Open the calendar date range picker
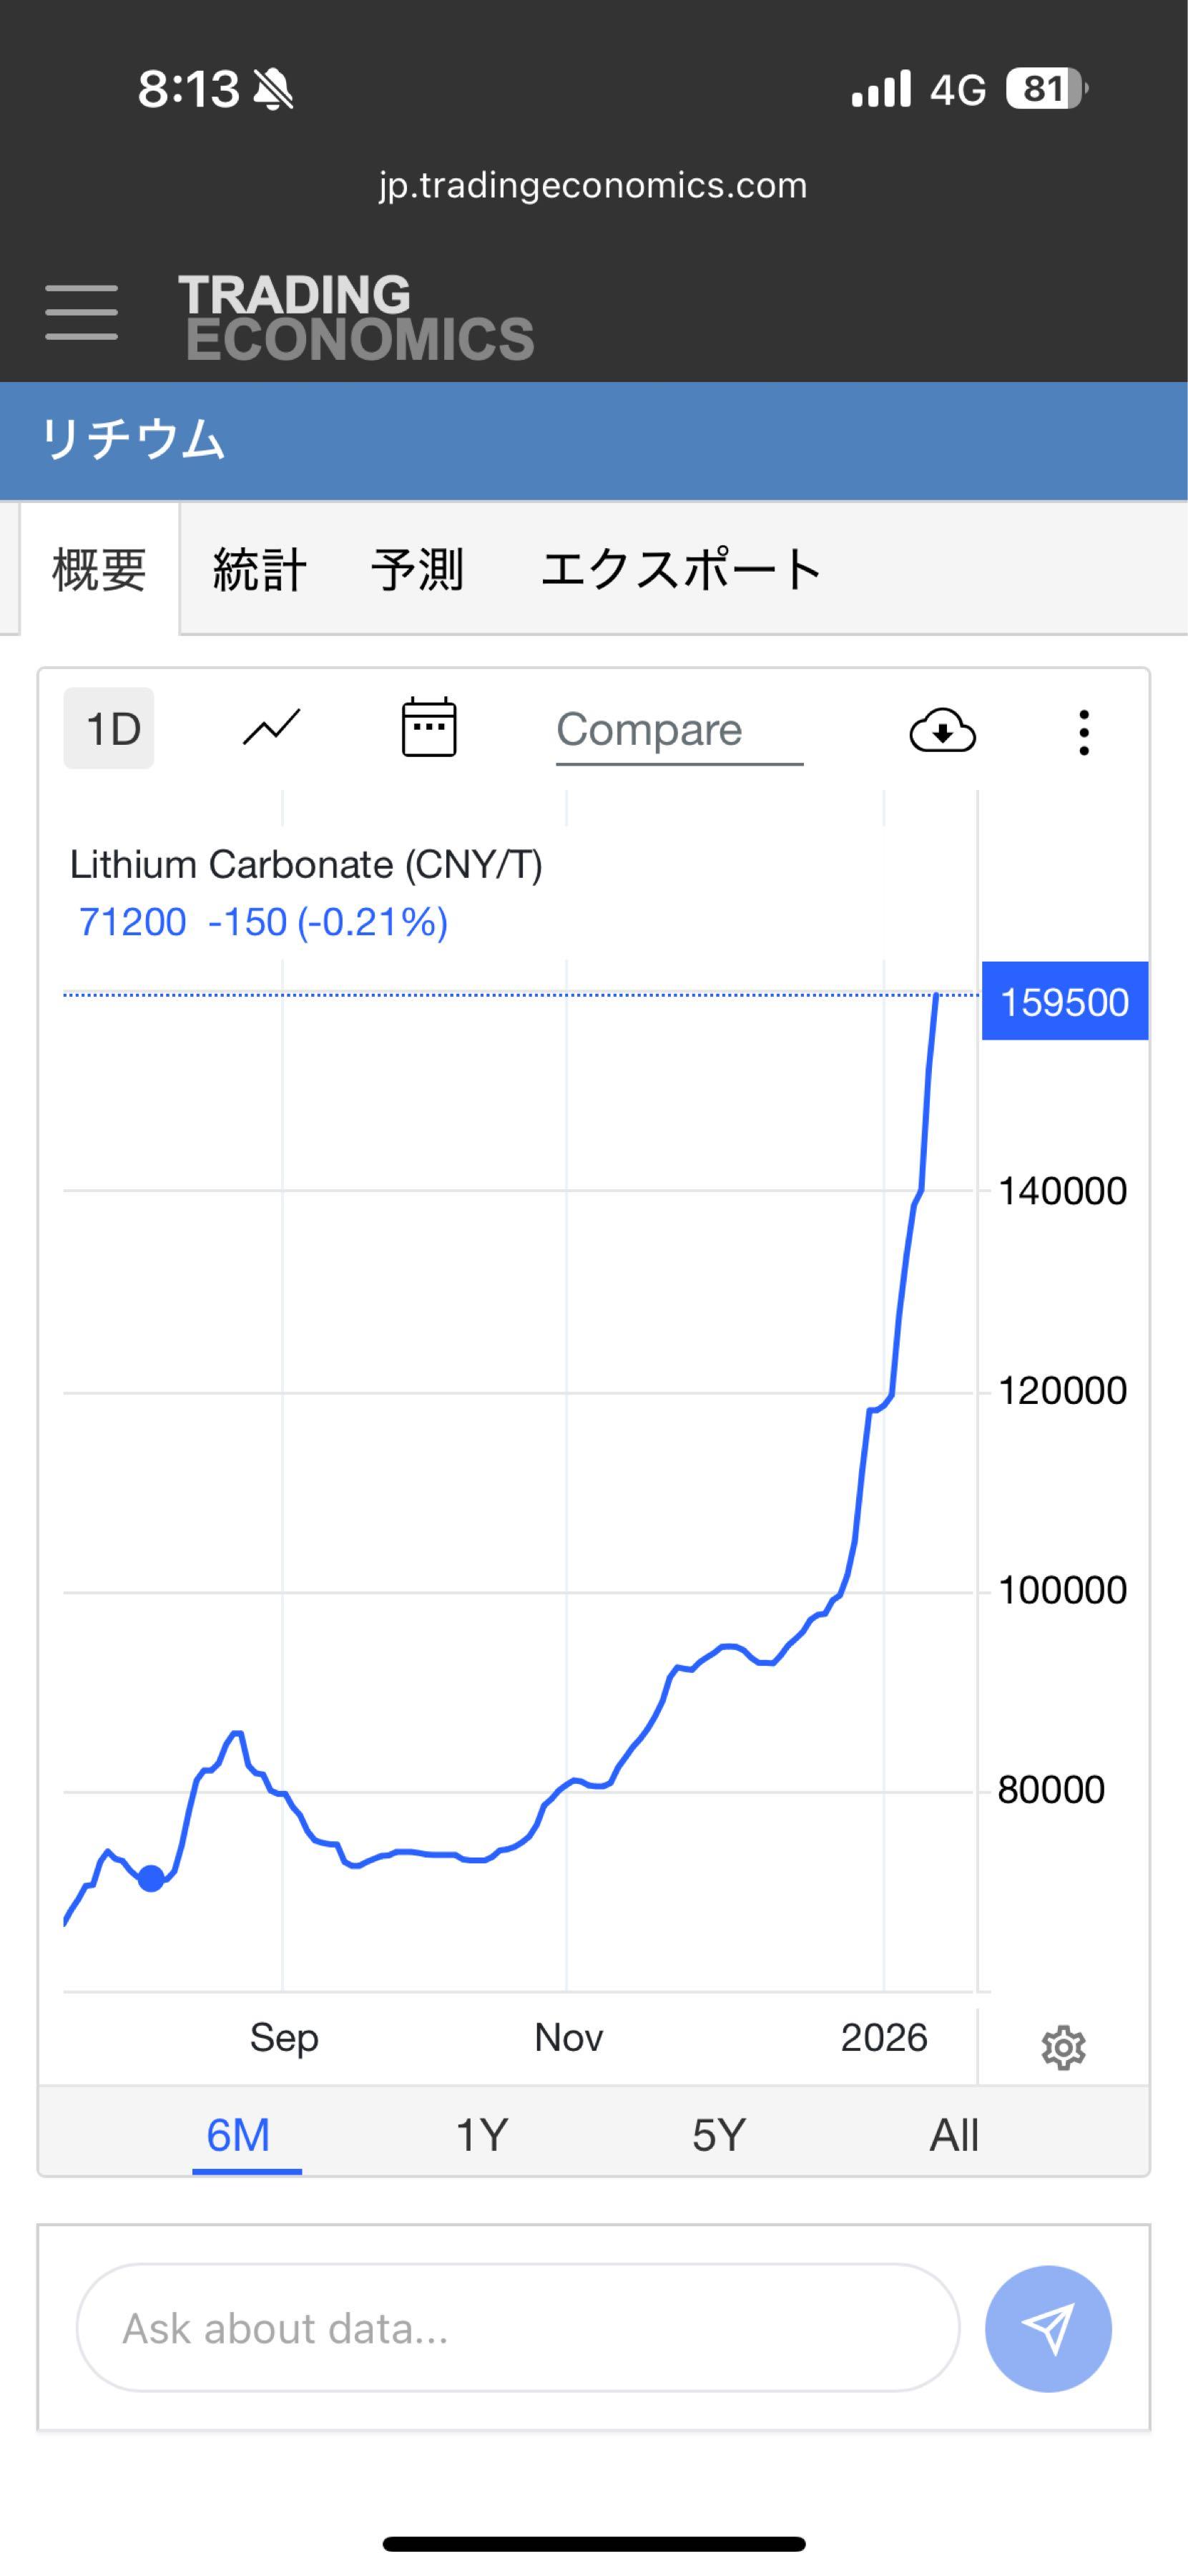Screen dimensions: 1188x2576 428,728
